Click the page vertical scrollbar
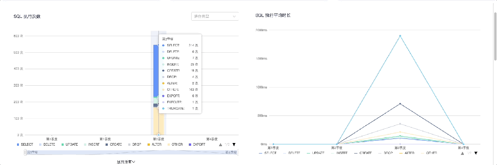The image size is (497, 165). [495, 36]
